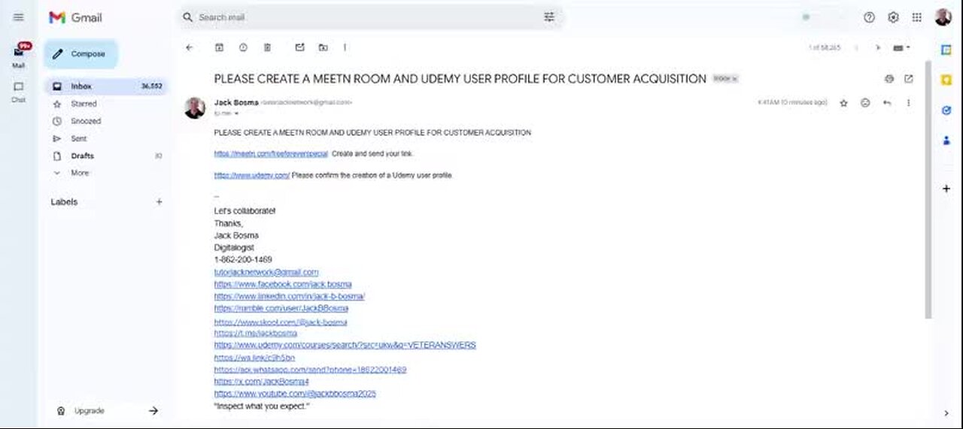Open the Mail section in the left rail
Image resolution: width=963 pixels, height=429 pixels.
pyautogui.click(x=19, y=56)
